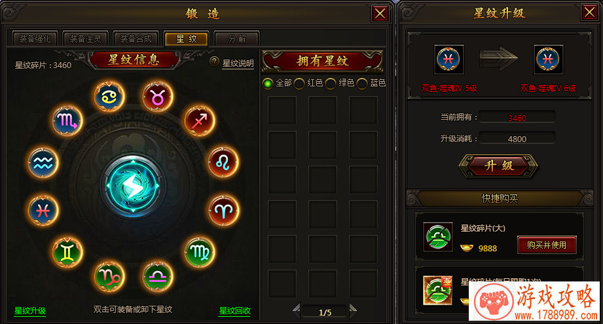Switch to the 装备强化 tab
This screenshot has width=603, height=324.
coord(35,39)
